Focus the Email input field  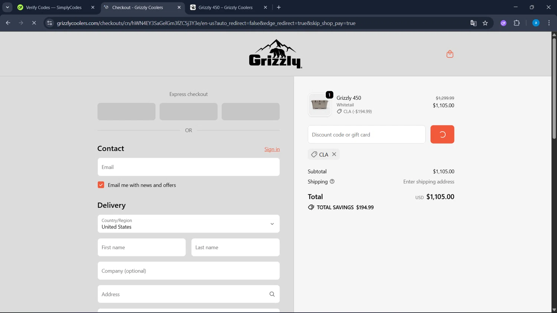[x=189, y=167]
